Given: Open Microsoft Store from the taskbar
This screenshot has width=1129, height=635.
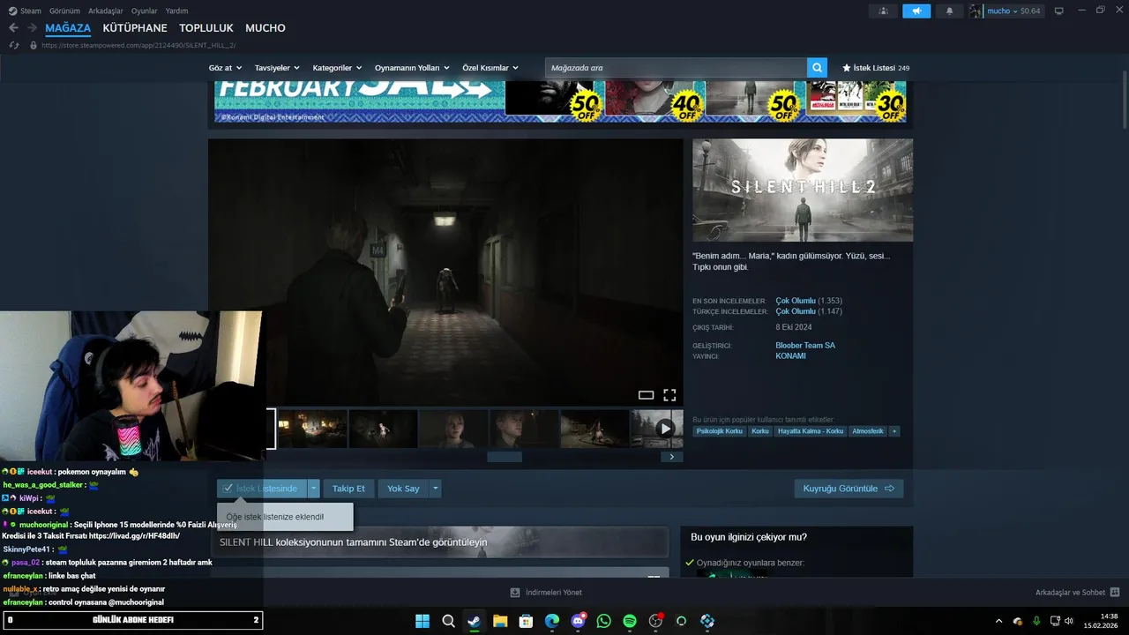Looking at the screenshot, I should click(x=526, y=621).
